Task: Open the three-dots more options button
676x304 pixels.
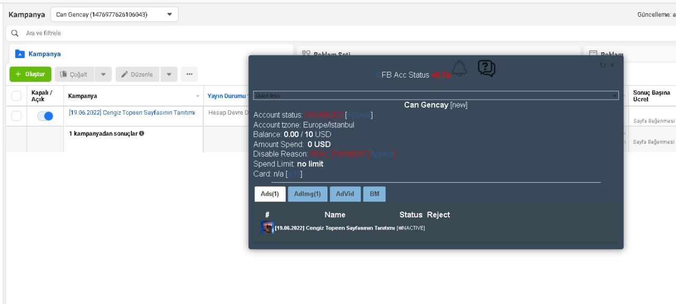Action: (190, 74)
